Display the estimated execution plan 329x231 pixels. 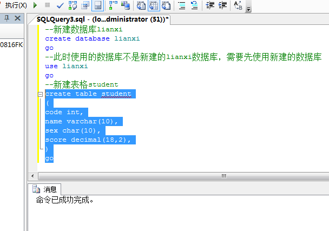click(x=73, y=5)
